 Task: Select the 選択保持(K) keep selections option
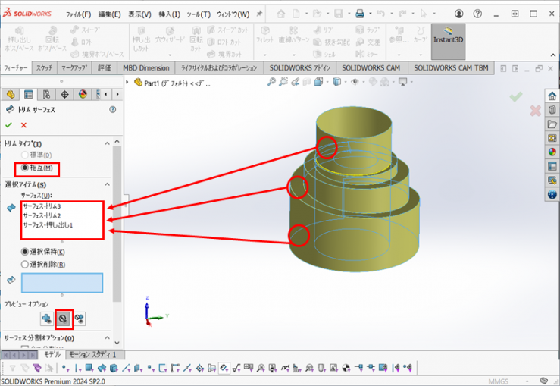26,252
